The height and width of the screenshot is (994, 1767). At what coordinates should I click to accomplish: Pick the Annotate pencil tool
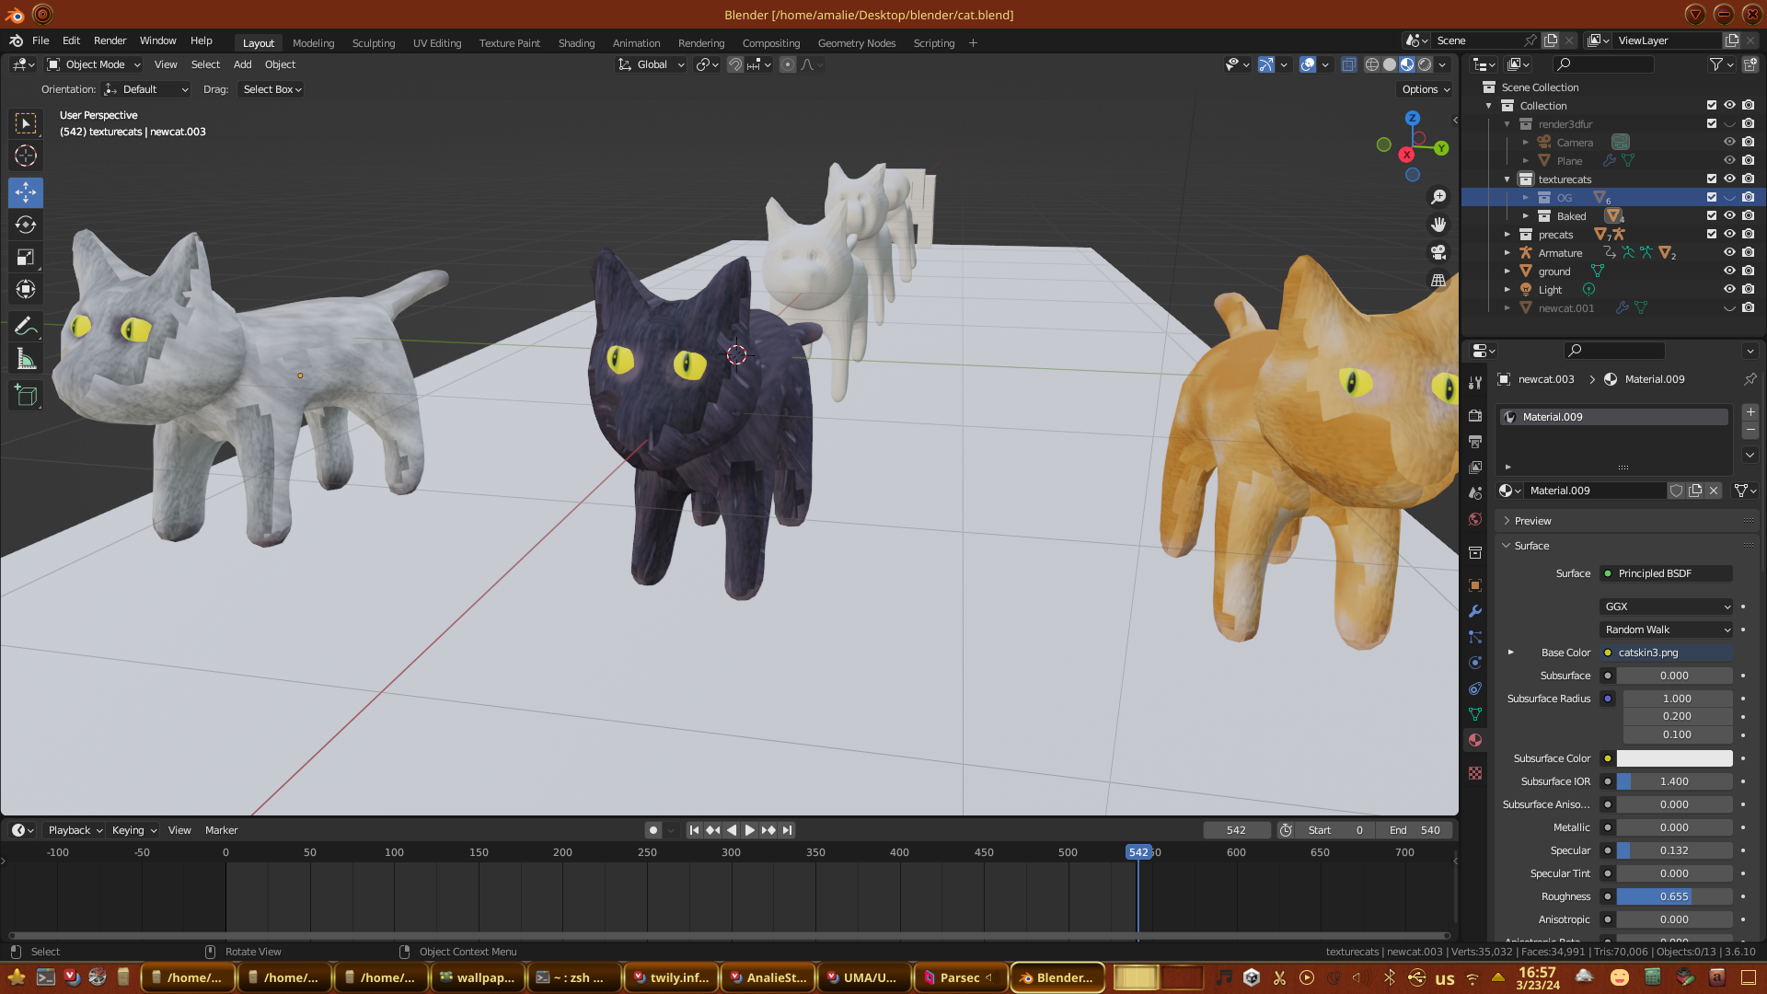(26, 326)
